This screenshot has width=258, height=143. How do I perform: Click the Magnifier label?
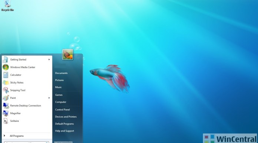click(x=15, y=113)
